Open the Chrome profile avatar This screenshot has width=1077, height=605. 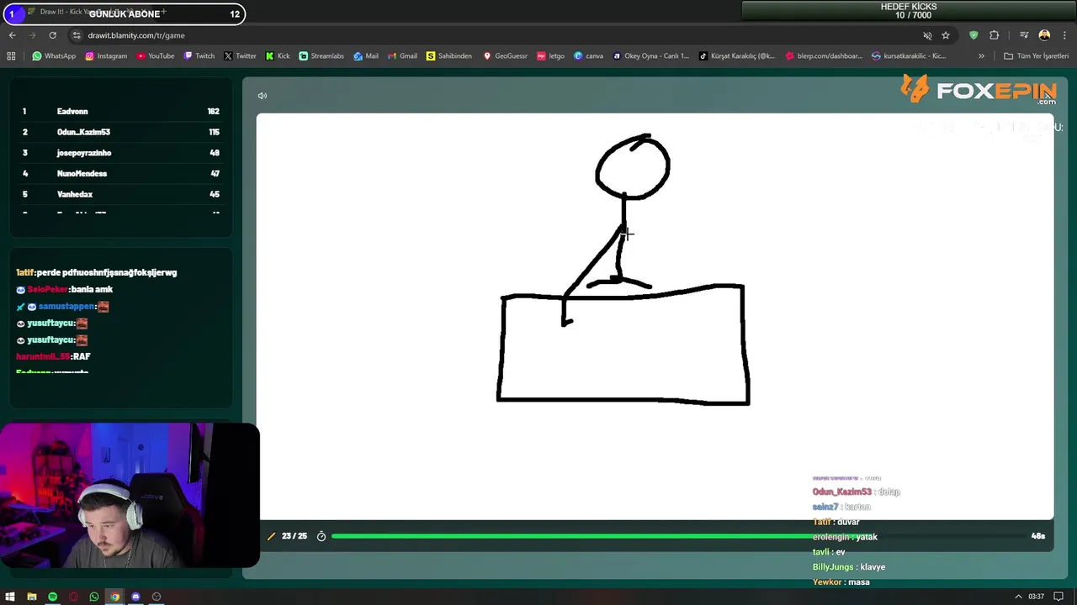(x=1044, y=35)
